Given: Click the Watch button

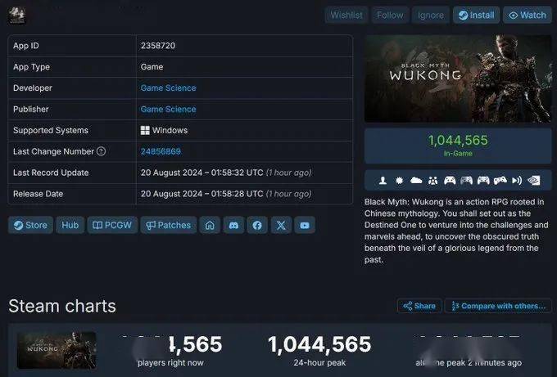Looking at the screenshot, I should (527, 15).
